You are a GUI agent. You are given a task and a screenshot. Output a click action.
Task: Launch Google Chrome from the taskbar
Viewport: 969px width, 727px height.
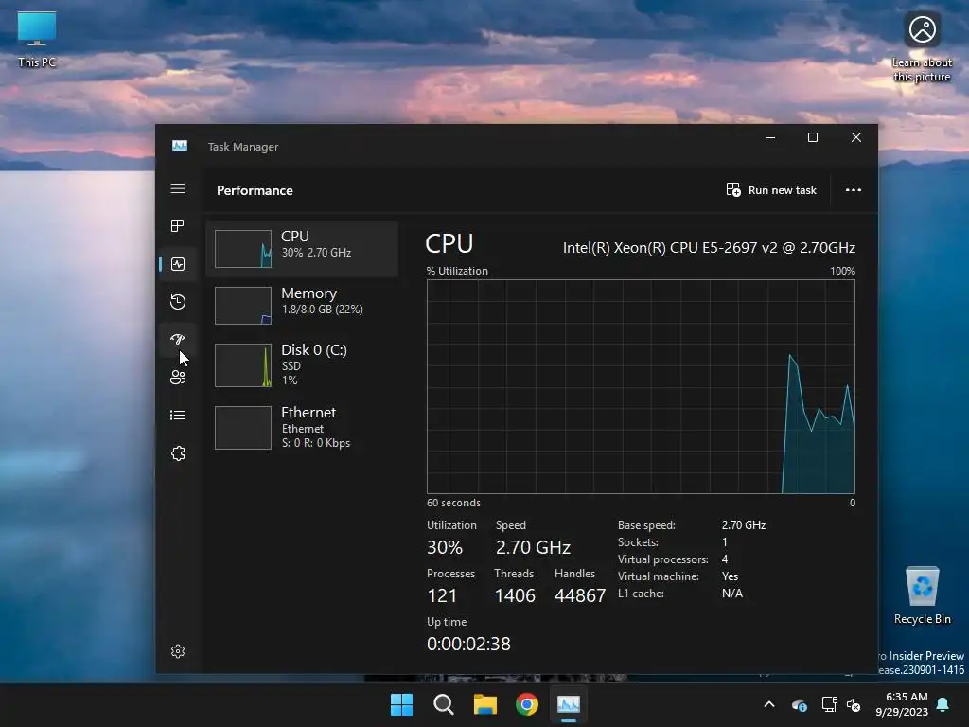526,704
